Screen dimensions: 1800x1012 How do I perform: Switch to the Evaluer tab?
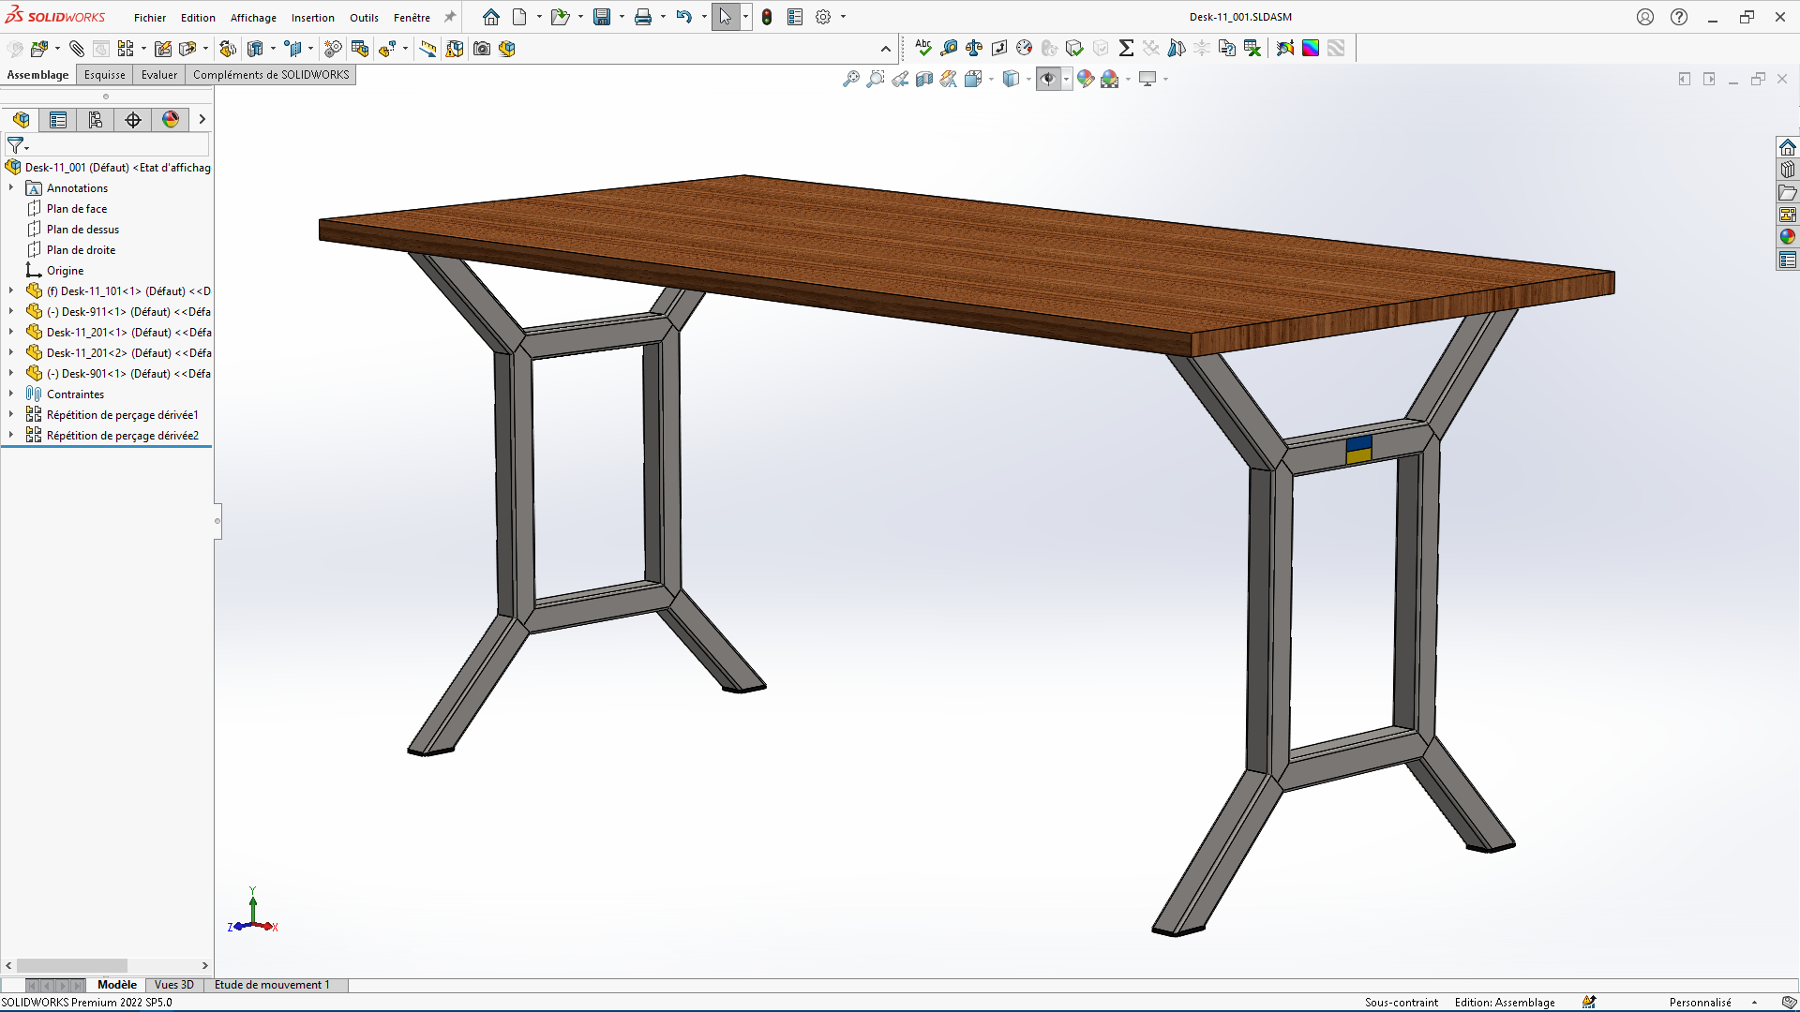point(158,75)
